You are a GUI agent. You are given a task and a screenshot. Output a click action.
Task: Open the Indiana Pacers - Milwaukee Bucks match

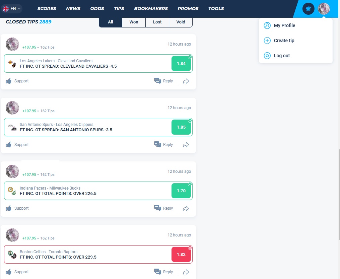50,188
